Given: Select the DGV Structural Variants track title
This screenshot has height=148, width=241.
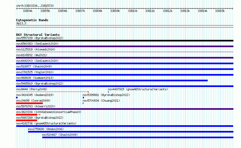Looking at the screenshot, I should pos(38,35).
